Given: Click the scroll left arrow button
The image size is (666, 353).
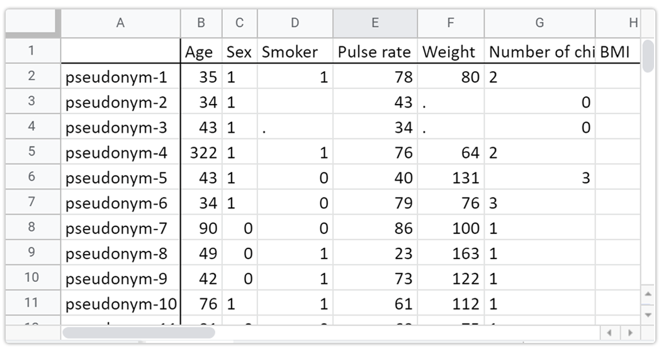Looking at the screenshot, I should 609,332.
